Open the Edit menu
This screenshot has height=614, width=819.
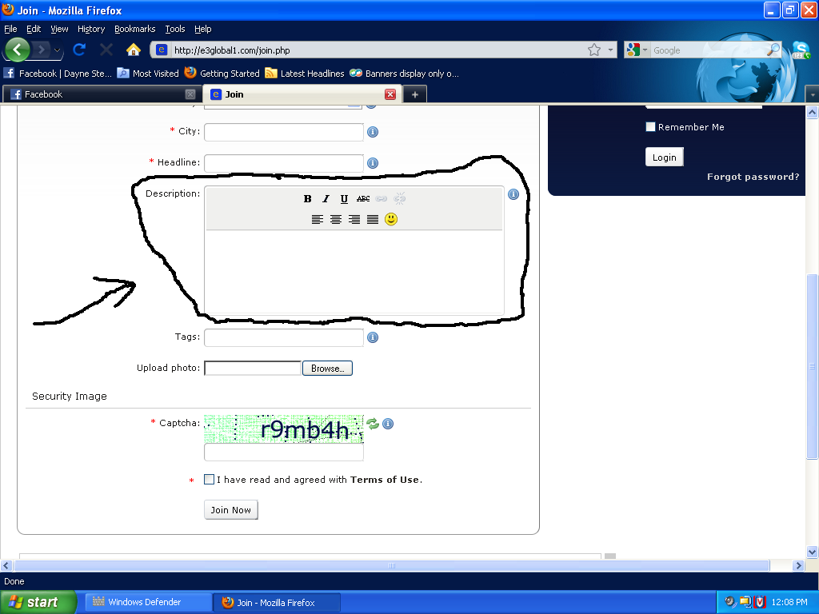coord(34,29)
